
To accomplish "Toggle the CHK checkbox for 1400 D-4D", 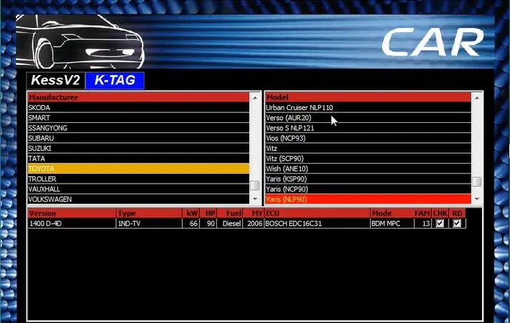I will pos(440,223).
